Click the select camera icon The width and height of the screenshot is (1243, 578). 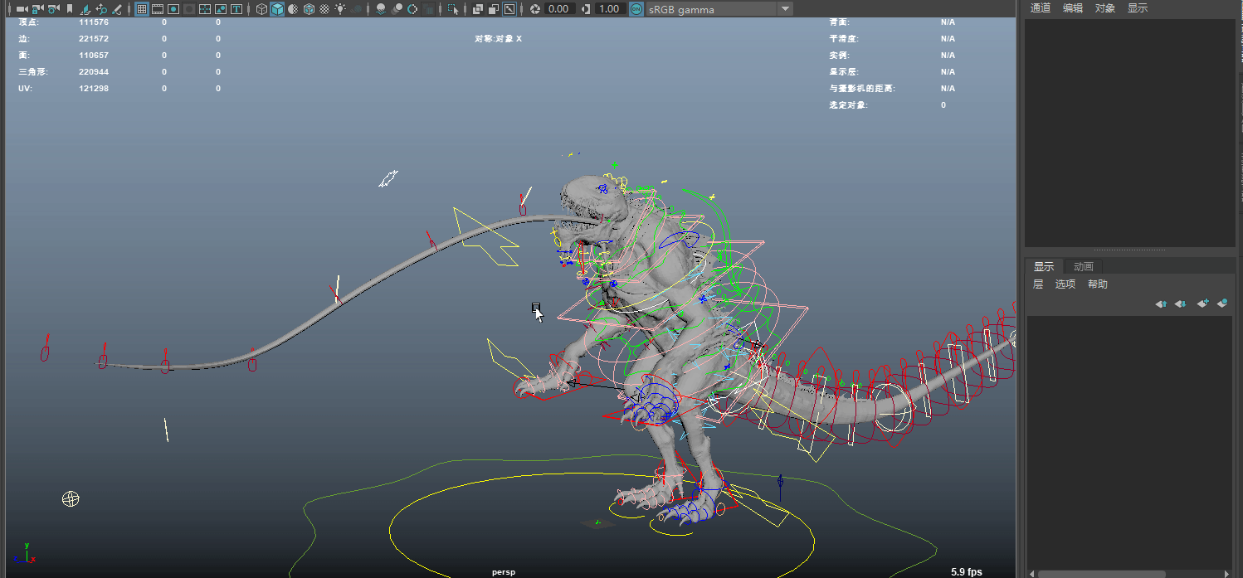[22, 9]
